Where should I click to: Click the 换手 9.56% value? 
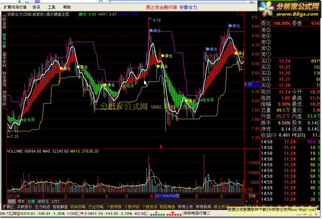[x=284, y=123]
